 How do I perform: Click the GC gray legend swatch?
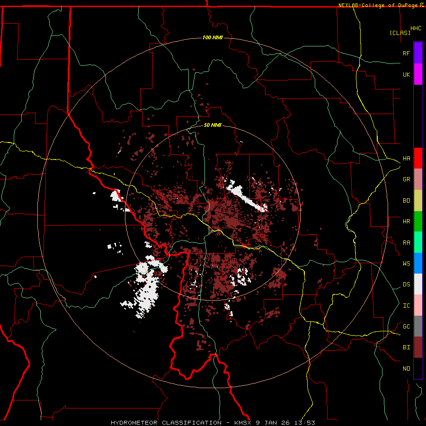pyautogui.click(x=418, y=326)
